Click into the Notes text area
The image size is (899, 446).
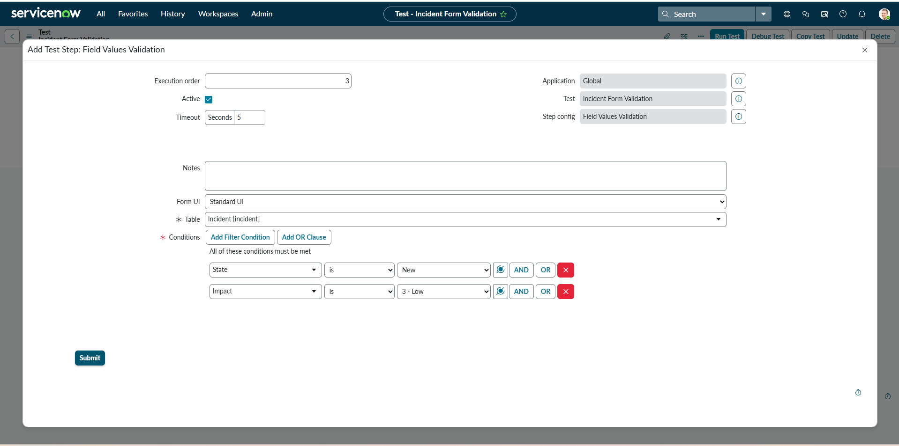pos(465,176)
